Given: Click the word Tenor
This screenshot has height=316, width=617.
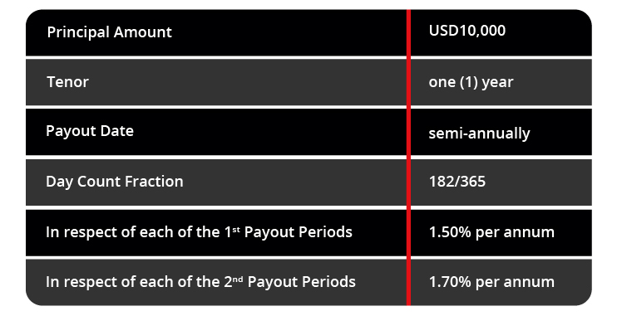Looking at the screenshot, I should [x=67, y=82].
